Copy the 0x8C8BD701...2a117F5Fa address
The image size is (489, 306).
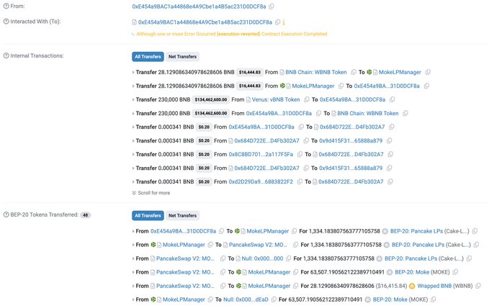click(x=300, y=154)
